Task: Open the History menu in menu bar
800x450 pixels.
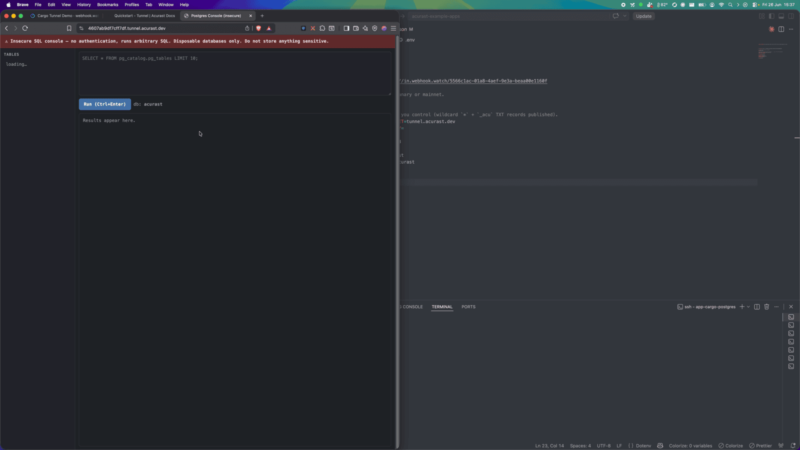Action: 83,4
